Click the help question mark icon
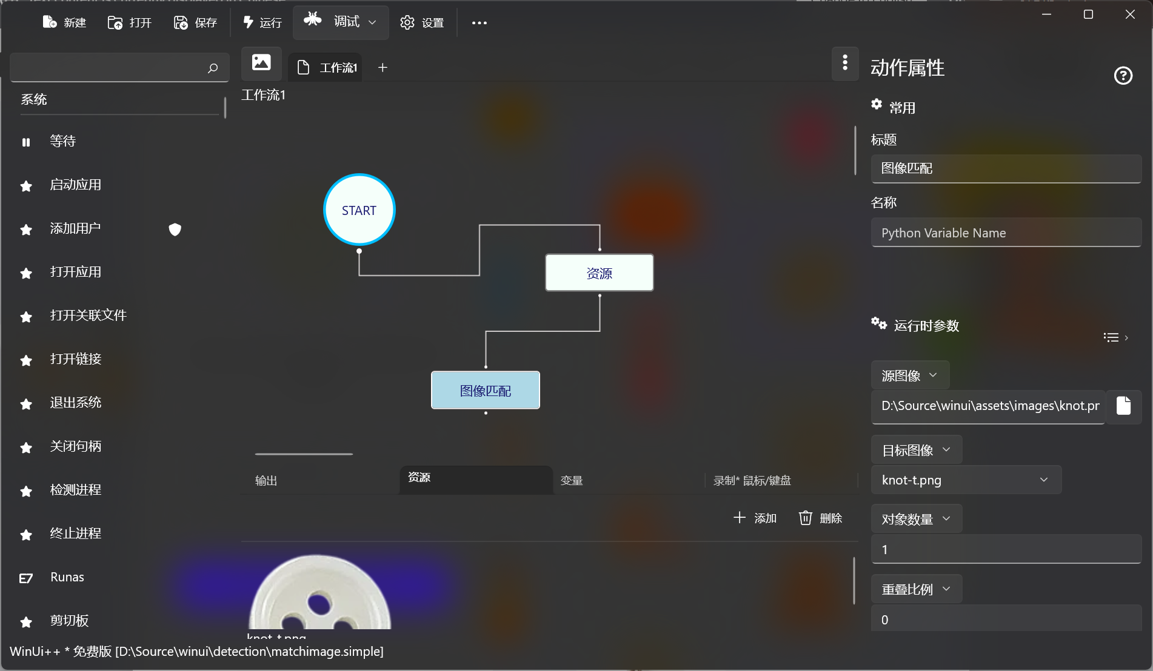The height and width of the screenshot is (671, 1153). [1123, 76]
